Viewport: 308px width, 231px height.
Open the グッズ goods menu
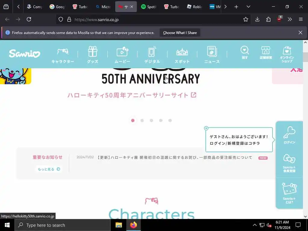pos(93,55)
